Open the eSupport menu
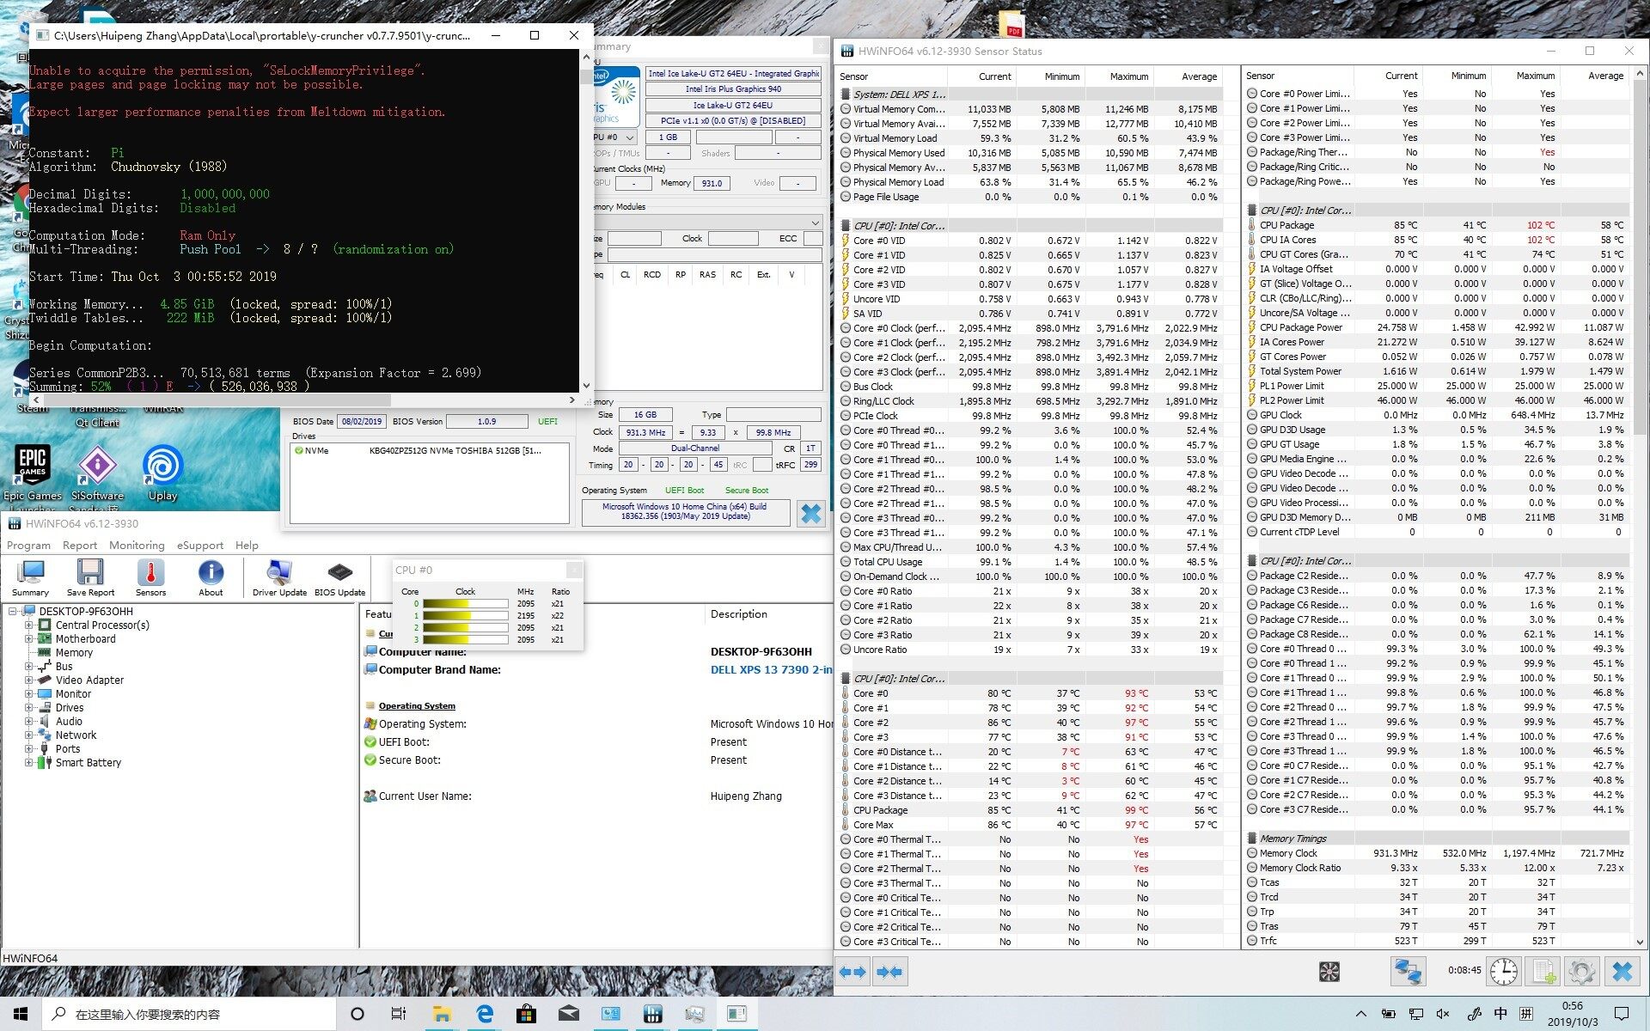1650x1031 pixels. [x=200, y=546]
